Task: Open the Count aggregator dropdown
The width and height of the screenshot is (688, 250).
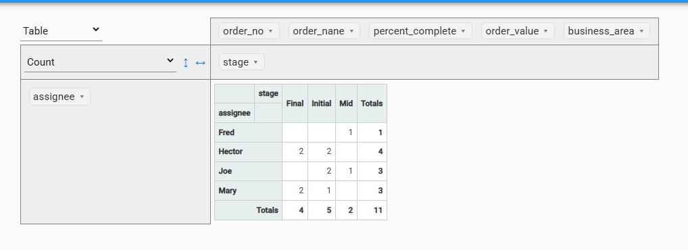Action: [100, 62]
